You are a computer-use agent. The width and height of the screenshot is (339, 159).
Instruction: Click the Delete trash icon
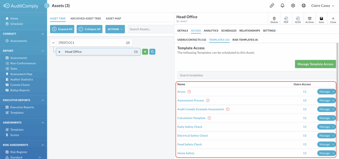pos(274,19)
